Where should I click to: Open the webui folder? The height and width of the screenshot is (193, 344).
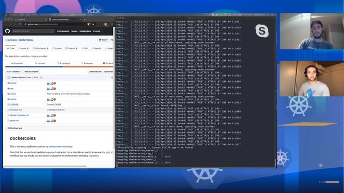point(13,94)
